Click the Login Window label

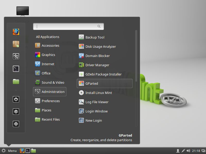pyautogui.click(x=97, y=111)
